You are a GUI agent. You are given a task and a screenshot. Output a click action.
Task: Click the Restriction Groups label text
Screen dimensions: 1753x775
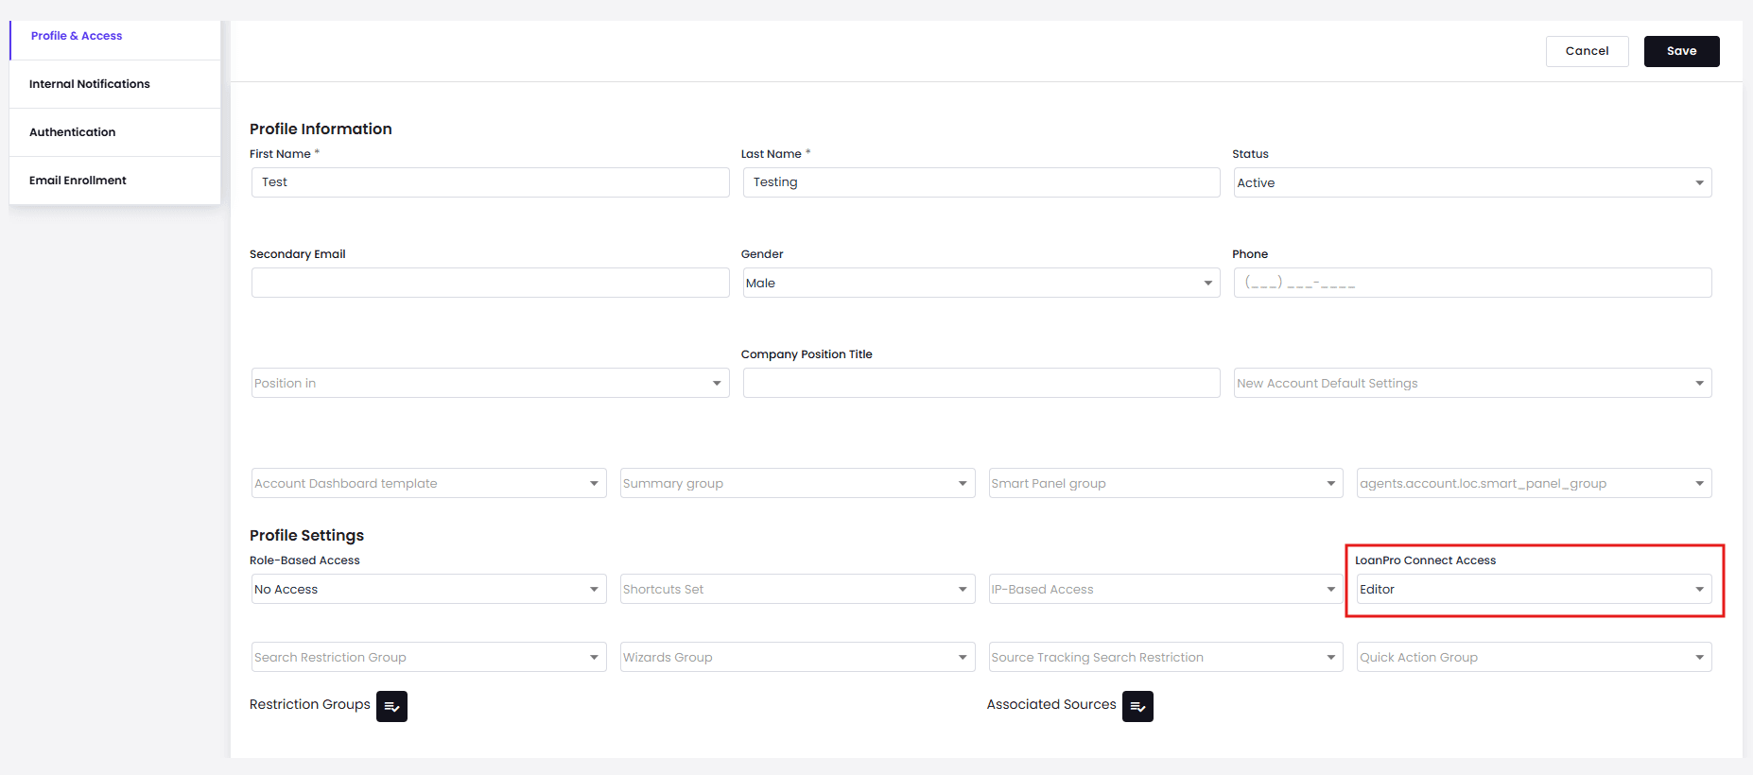[310, 704]
